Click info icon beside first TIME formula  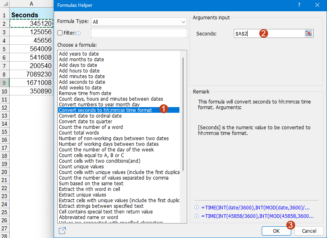coord(196,207)
